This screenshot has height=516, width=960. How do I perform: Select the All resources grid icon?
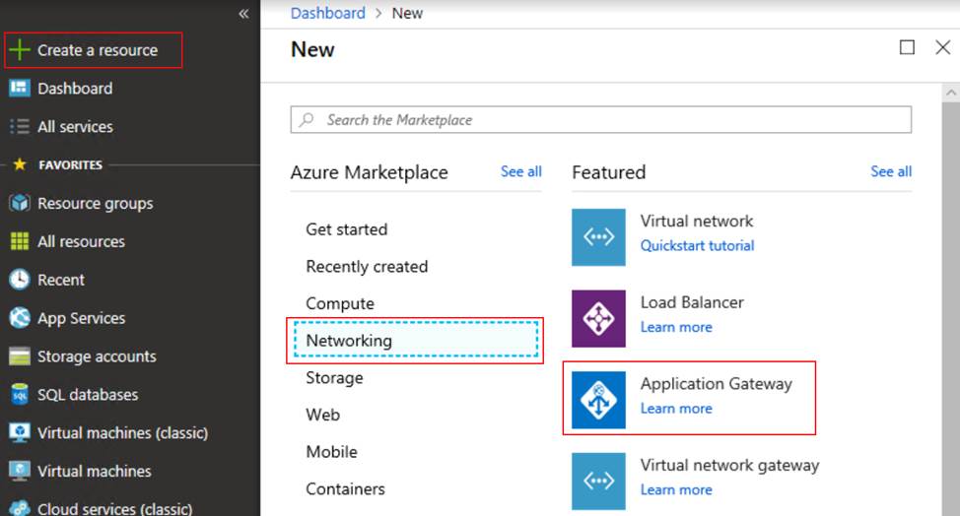pyautogui.click(x=20, y=241)
